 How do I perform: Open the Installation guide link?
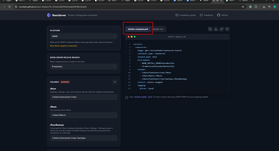point(186,15)
